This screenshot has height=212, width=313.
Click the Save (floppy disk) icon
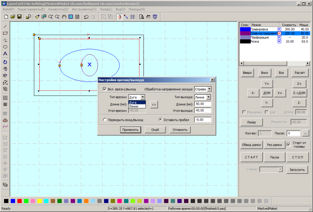coord(20,17)
